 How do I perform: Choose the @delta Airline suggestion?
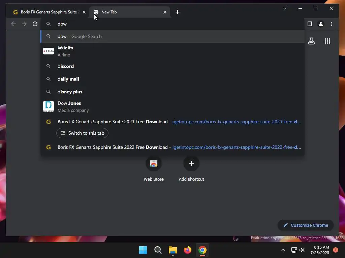(172, 51)
